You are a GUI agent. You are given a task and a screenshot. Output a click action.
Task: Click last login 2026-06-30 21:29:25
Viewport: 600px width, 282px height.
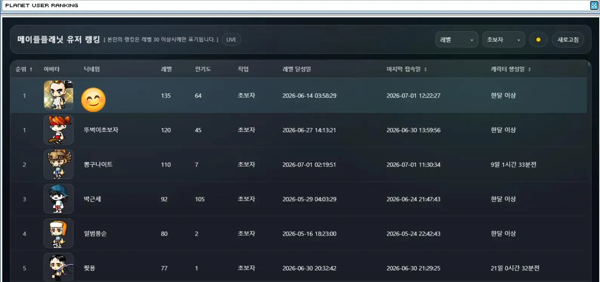[x=414, y=268]
